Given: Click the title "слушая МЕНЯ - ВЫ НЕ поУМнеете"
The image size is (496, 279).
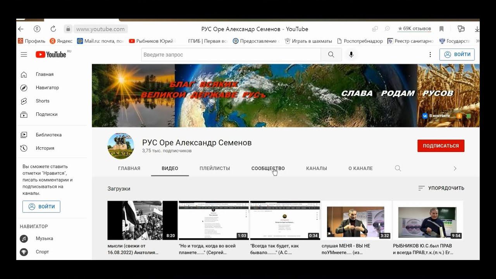Looking at the screenshot, I should pyautogui.click(x=346, y=249).
